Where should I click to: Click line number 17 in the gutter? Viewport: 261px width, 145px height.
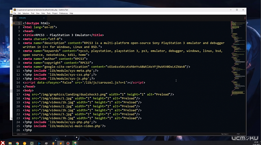(x=18, y=94)
